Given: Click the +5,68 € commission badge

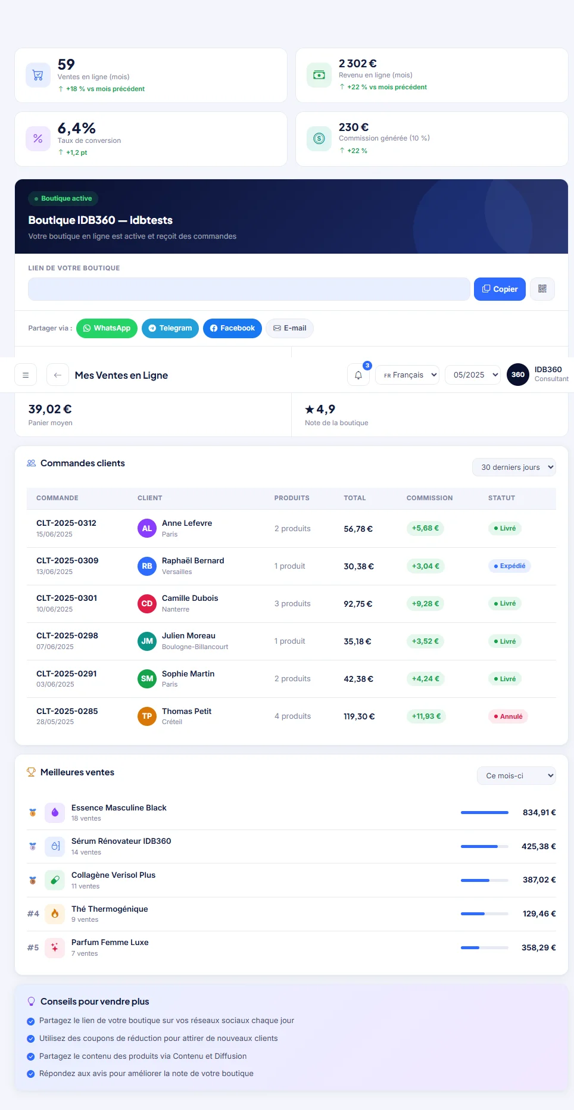Looking at the screenshot, I should [x=425, y=528].
